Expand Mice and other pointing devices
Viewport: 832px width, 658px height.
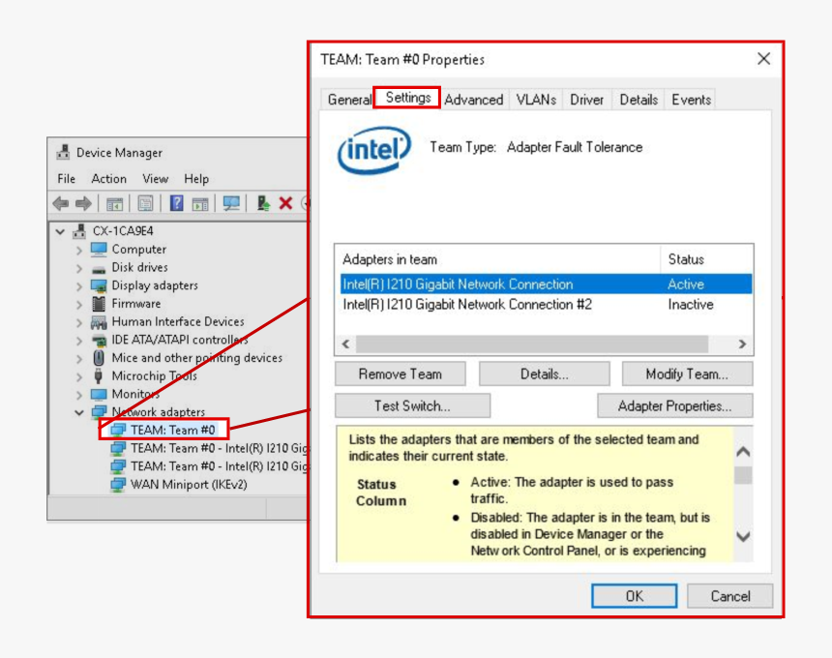coord(79,358)
